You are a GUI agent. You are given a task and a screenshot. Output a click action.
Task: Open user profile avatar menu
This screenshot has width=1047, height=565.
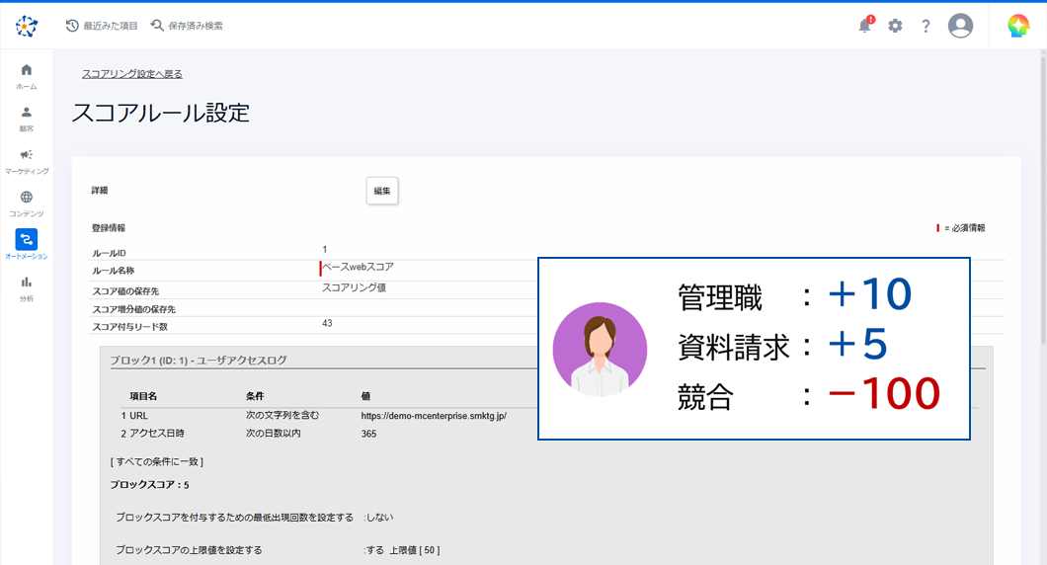pos(960,27)
